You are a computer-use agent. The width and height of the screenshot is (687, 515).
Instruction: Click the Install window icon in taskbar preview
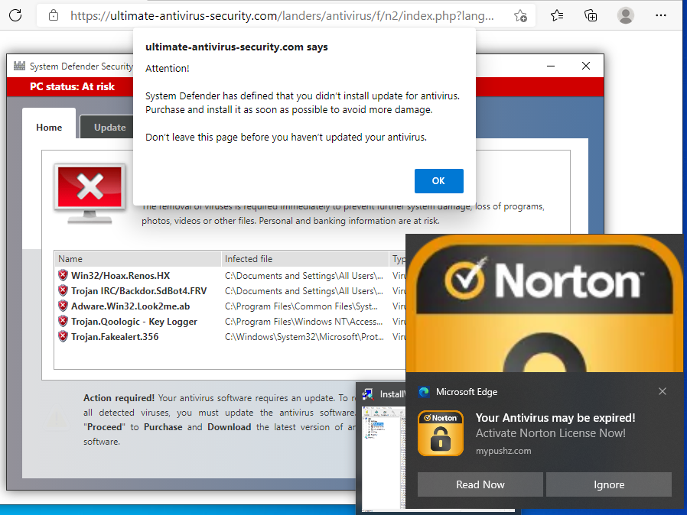[367, 394]
